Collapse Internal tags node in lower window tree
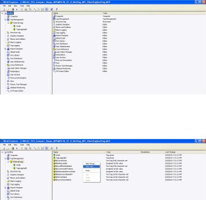The height and width of the screenshot is (200, 206). tap(8, 162)
